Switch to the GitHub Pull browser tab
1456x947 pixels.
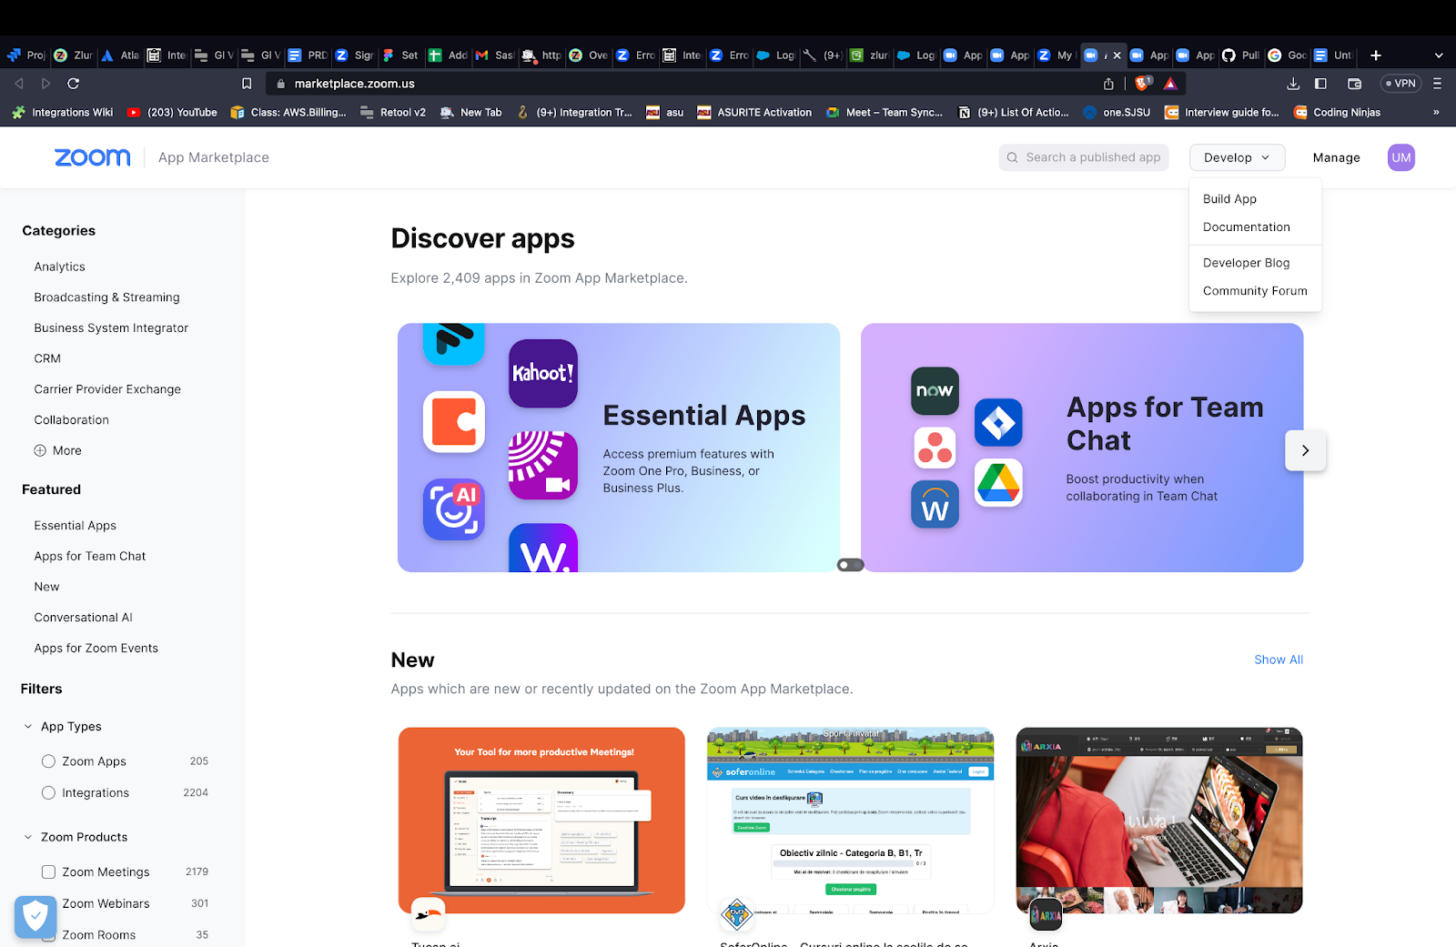click(1241, 55)
